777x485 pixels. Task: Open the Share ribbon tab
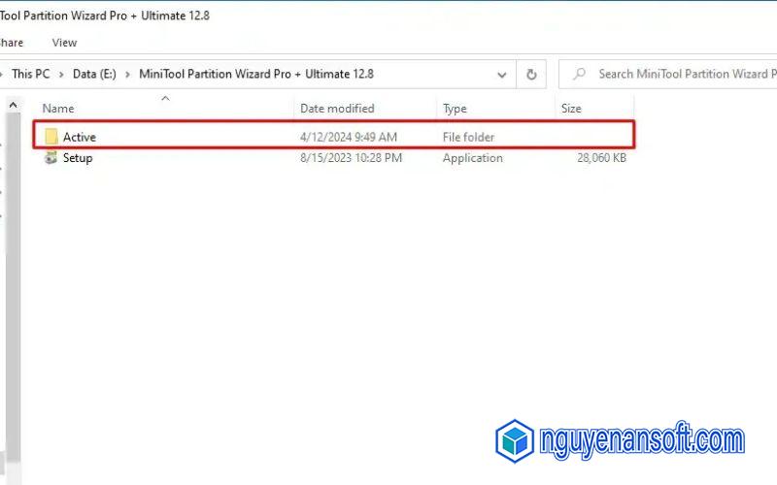point(11,43)
